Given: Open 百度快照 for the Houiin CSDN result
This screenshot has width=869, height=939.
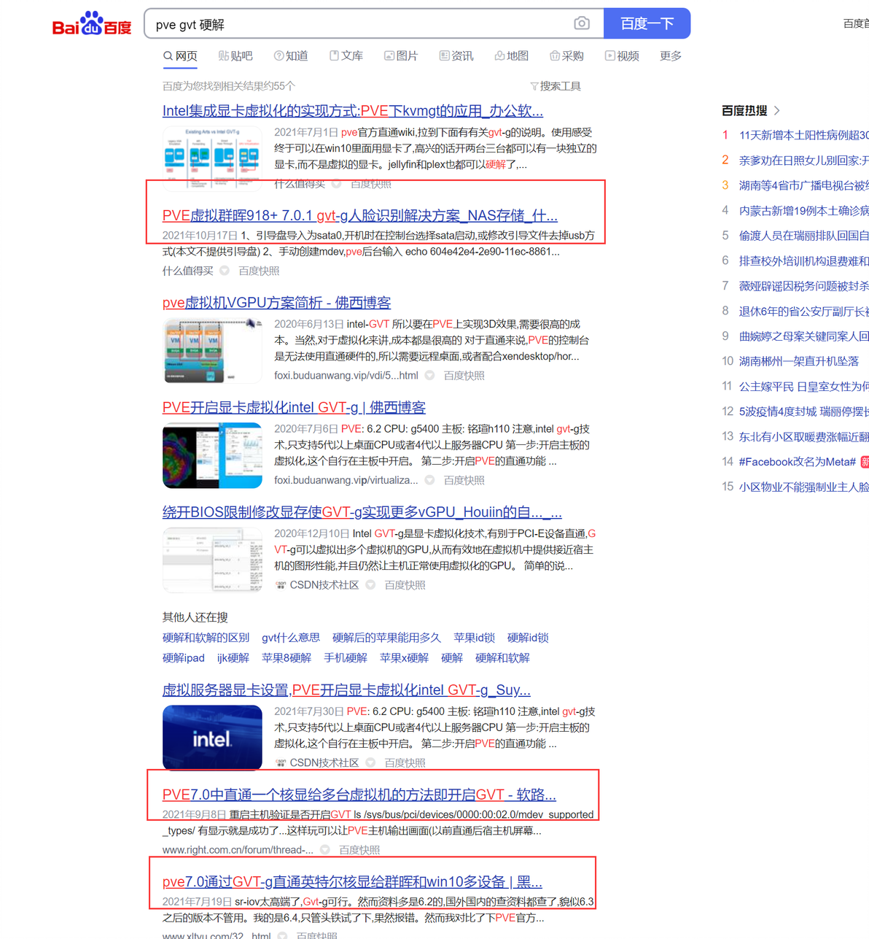Looking at the screenshot, I should tap(405, 585).
